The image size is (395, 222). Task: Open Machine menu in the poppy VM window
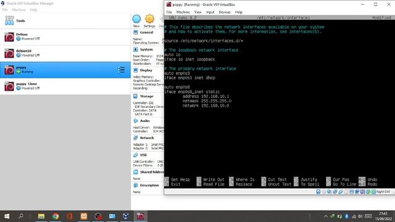(183, 12)
